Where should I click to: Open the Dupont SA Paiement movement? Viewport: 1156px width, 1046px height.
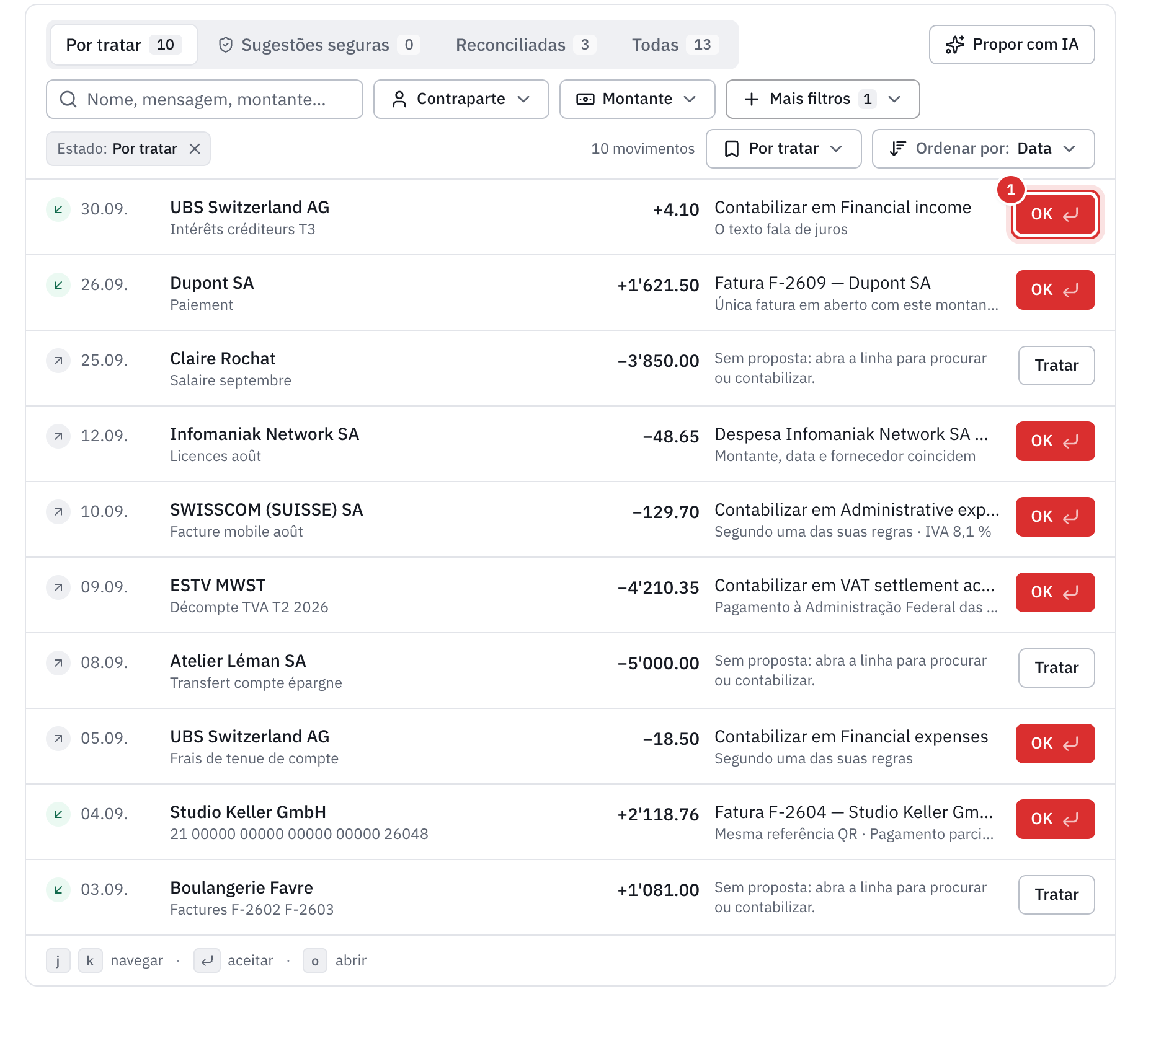click(571, 292)
